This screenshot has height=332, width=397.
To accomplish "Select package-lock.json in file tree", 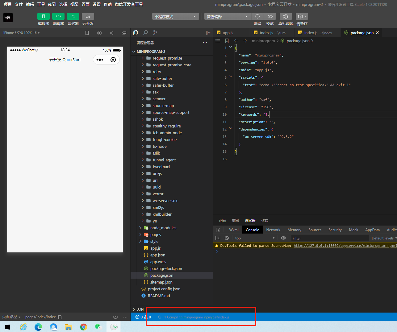I will (166, 269).
